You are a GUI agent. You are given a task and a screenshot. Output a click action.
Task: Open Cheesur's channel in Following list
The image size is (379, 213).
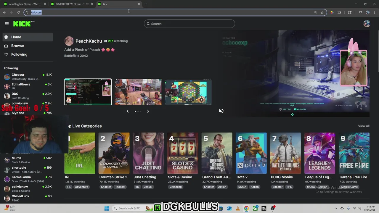click(28, 77)
